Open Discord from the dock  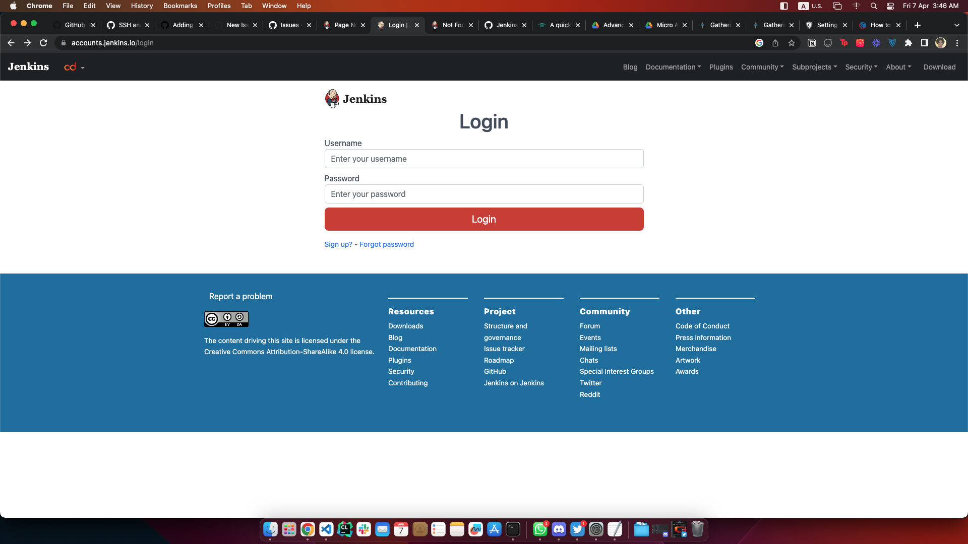(559, 529)
